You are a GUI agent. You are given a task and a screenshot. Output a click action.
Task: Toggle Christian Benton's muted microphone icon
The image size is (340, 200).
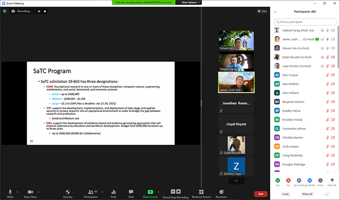pos(328,137)
